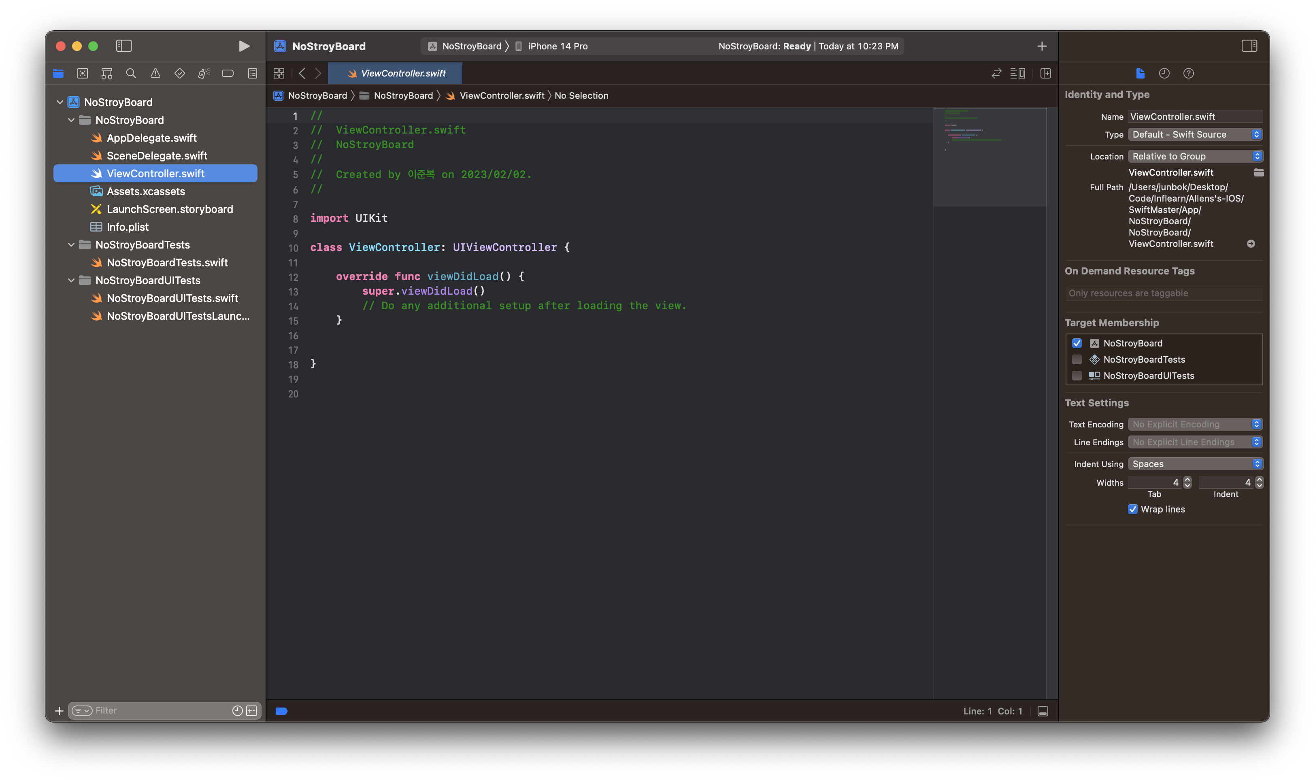Run the NoStroyBoard scheme
Viewport: 1315px width, 782px height.
click(x=243, y=46)
